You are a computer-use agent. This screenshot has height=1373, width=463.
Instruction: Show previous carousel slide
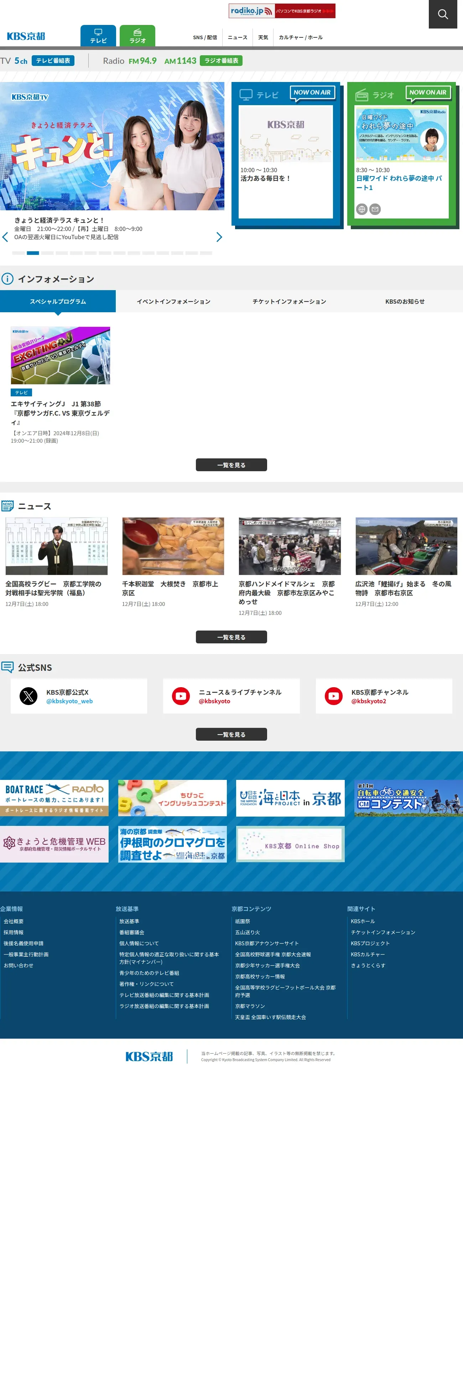(5, 237)
